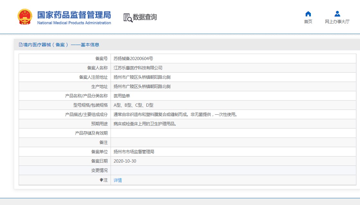This screenshot has height=205, width=360.
Task: Select product name 医用垫单
Action: (x=122, y=96)
